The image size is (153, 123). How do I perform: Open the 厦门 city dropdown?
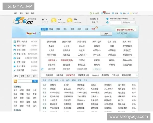pyautogui.click(x=44, y=19)
